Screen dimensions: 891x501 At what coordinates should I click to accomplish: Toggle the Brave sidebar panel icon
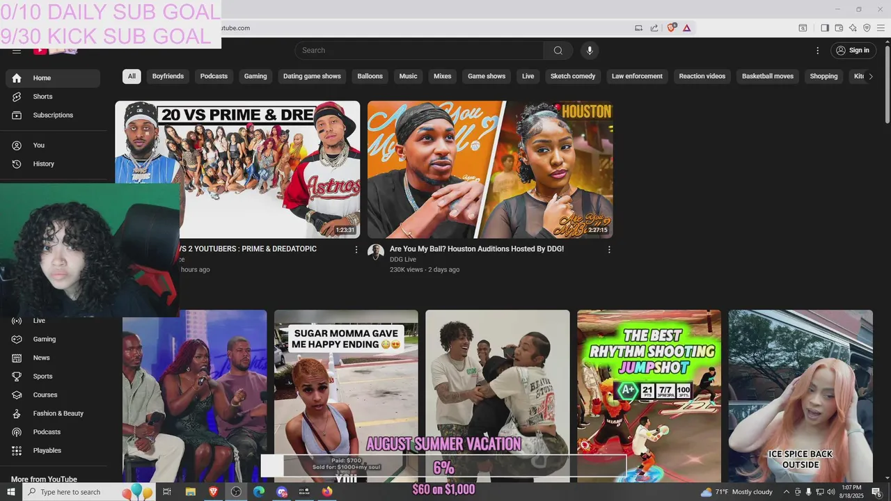[x=825, y=28]
